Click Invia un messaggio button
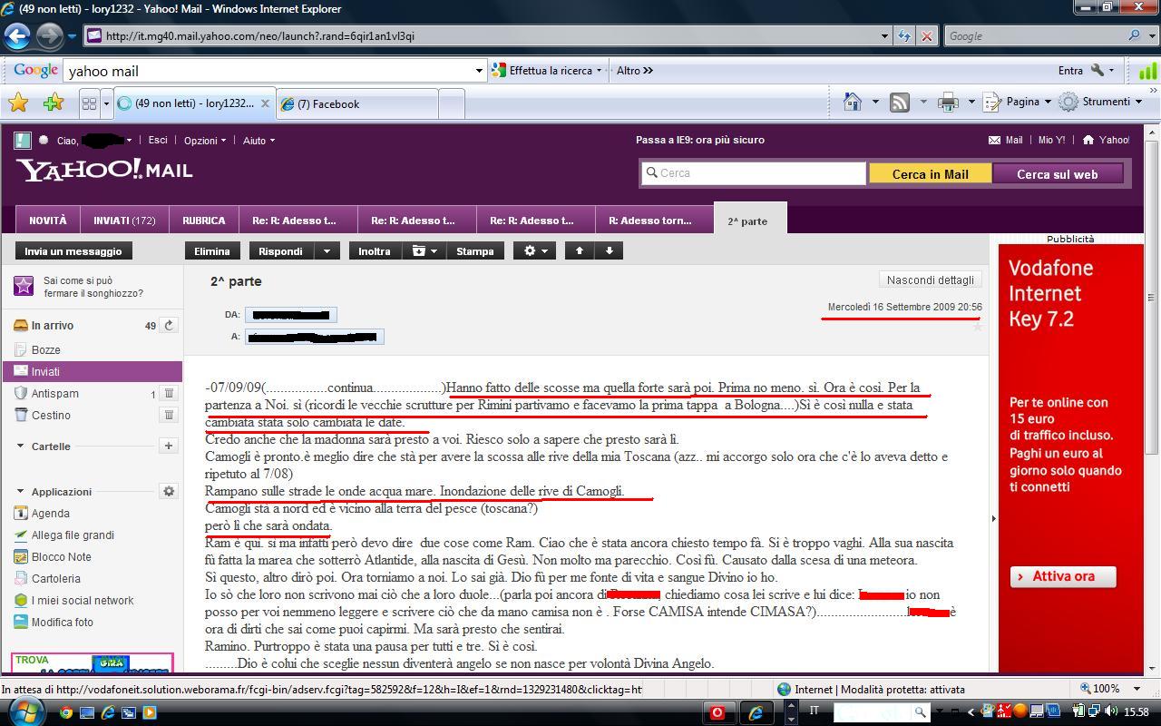1161x726 pixels. [73, 251]
